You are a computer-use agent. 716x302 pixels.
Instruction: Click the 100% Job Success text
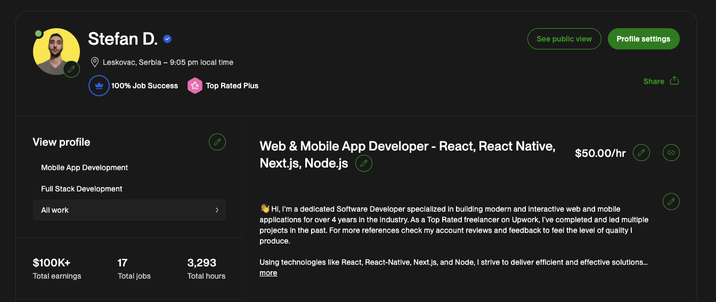[144, 86]
